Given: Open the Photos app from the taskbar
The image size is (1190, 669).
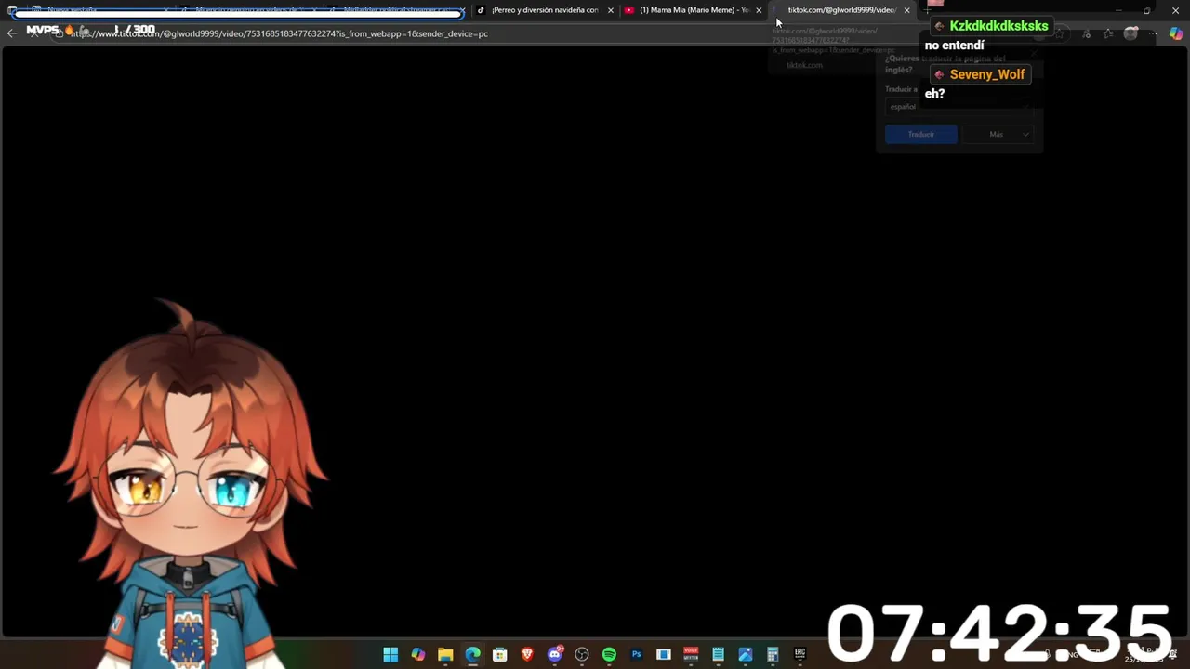Looking at the screenshot, I should [746, 654].
